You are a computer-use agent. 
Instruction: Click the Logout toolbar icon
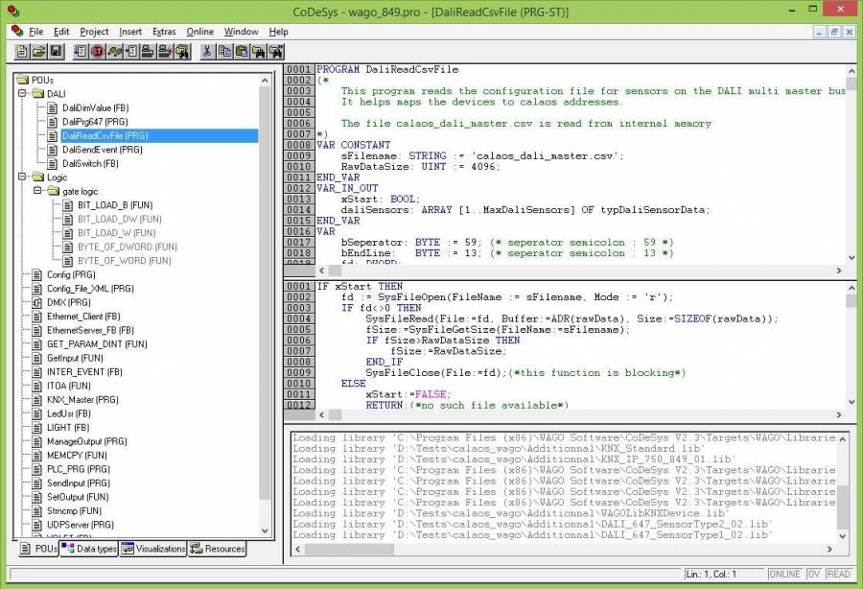click(x=165, y=52)
